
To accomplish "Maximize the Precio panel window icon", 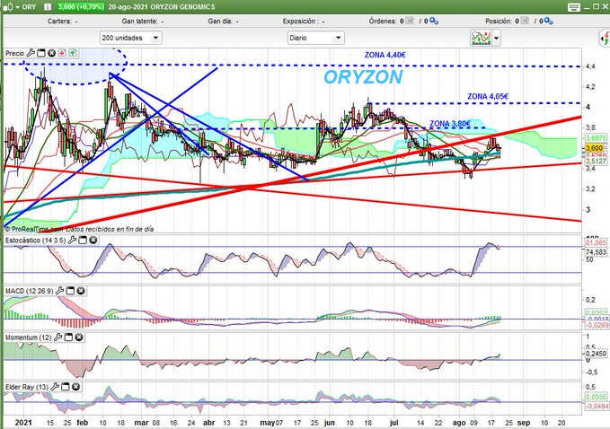I will click(41, 53).
